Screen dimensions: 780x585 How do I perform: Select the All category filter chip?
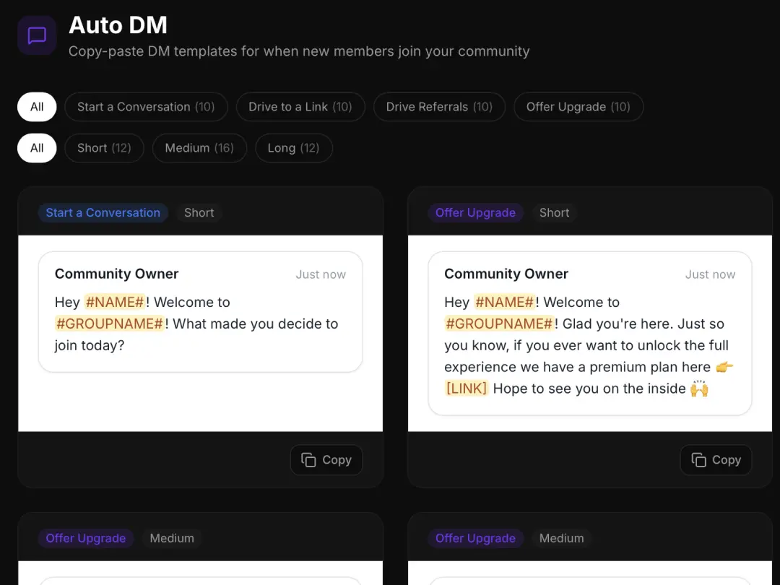(x=36, y=107)
